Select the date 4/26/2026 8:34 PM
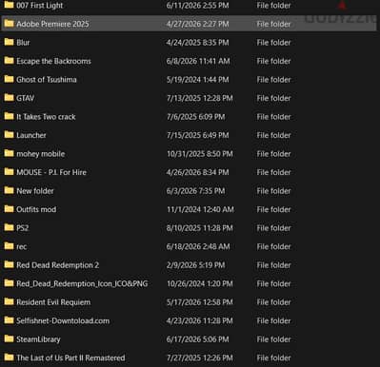380x367 pixels. (x=197, y=172)
